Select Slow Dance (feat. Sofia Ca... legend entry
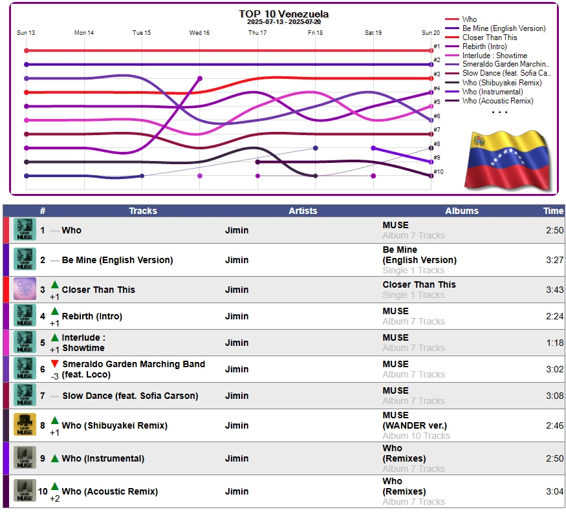Image resolution: width=566 pixels, height=512 pixels. 498,73
